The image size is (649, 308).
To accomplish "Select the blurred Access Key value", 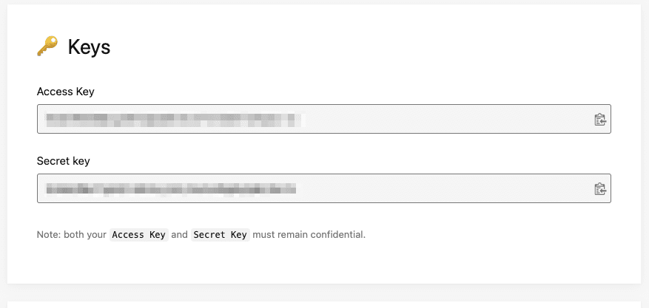I will click(174, 119).
